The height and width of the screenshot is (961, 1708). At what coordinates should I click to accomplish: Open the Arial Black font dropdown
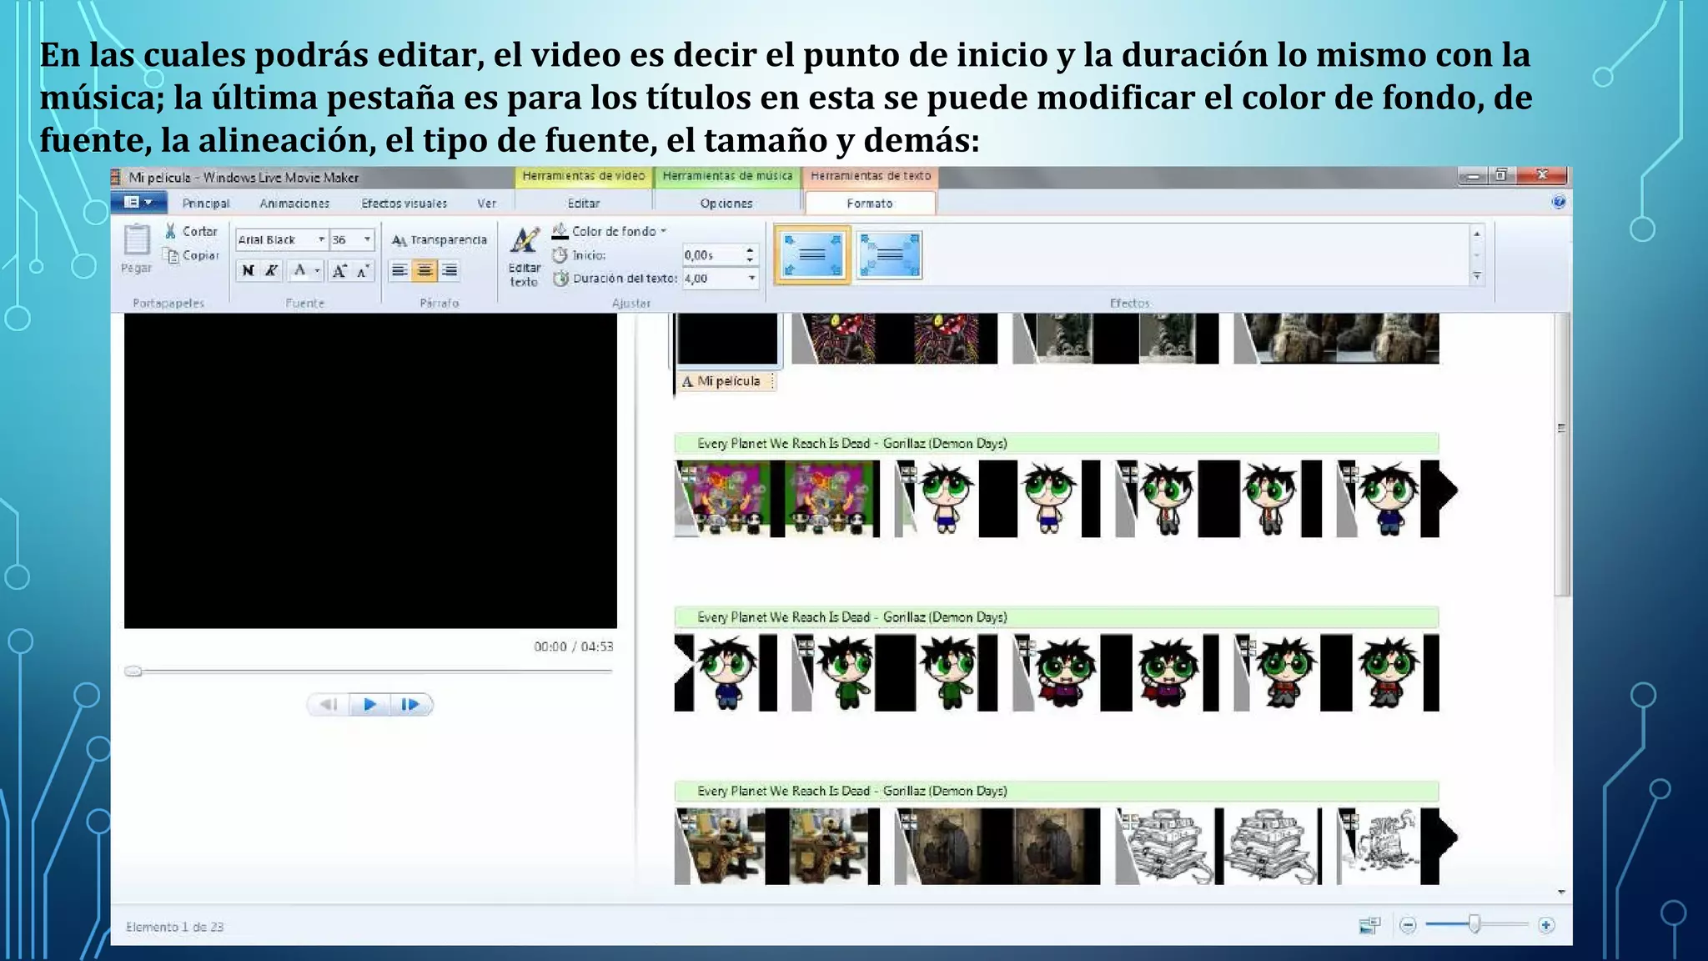click(x=321, y=239)
